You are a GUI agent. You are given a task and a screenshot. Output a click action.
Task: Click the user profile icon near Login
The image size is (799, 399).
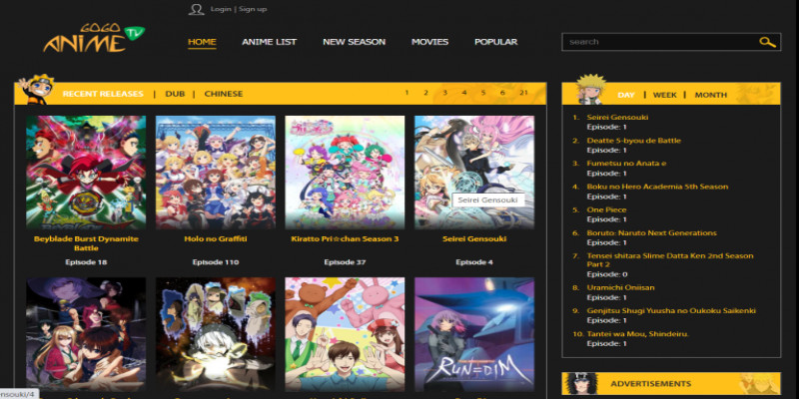(196, 9)
